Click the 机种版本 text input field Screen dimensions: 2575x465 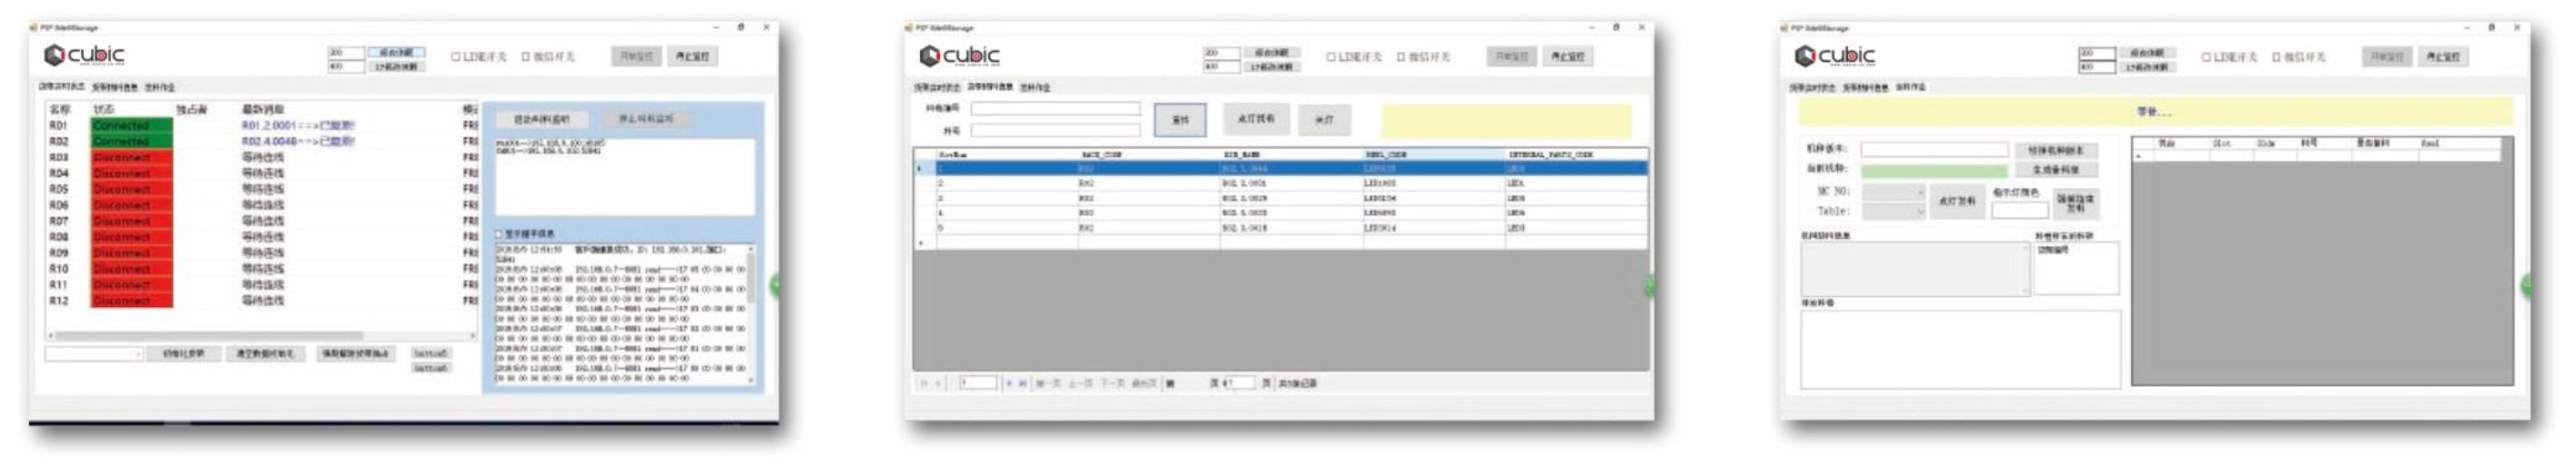click(x=1934, y=150)
